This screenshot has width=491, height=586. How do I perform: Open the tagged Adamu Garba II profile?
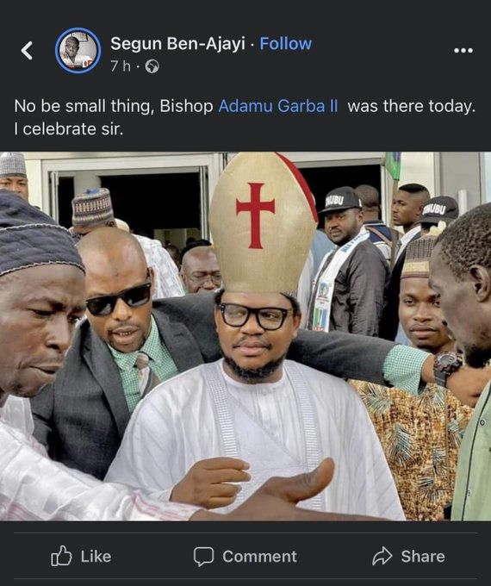(x=278, y=106)
